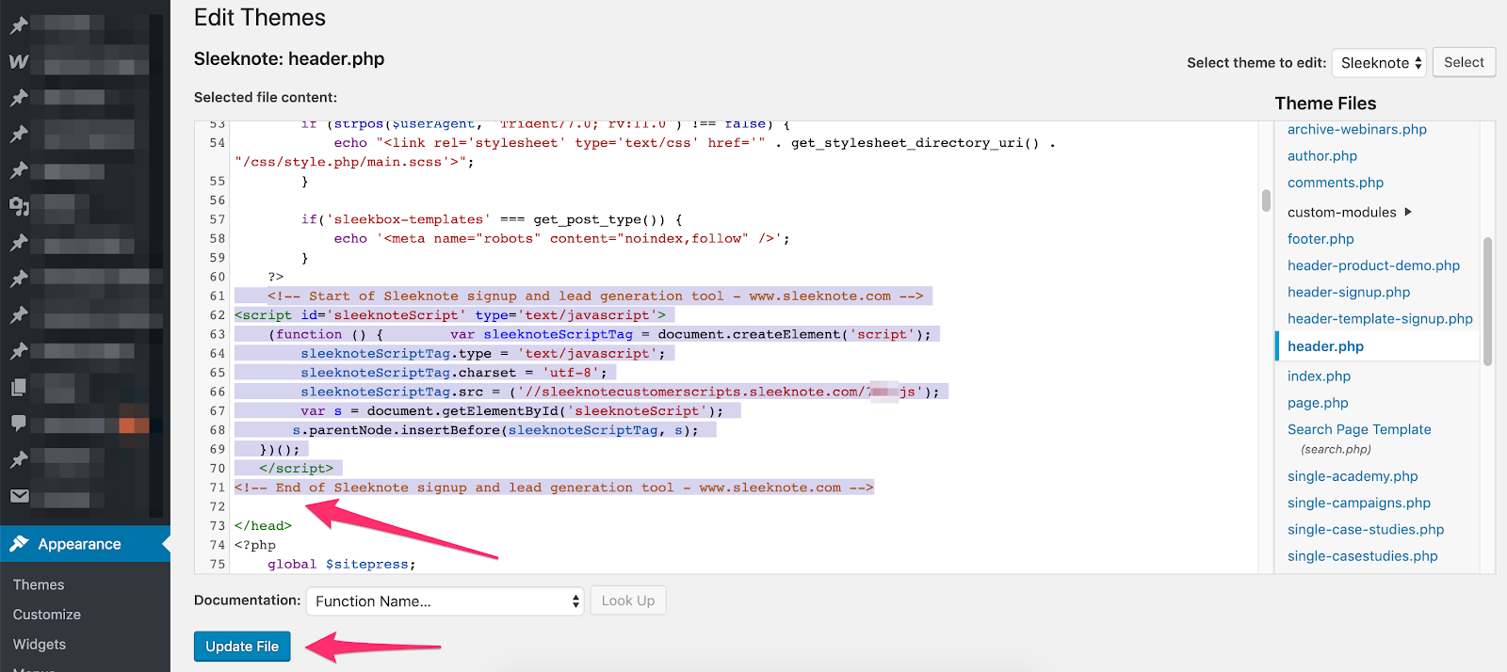Open single-academy.php theme file

(x=1353, y=476)
